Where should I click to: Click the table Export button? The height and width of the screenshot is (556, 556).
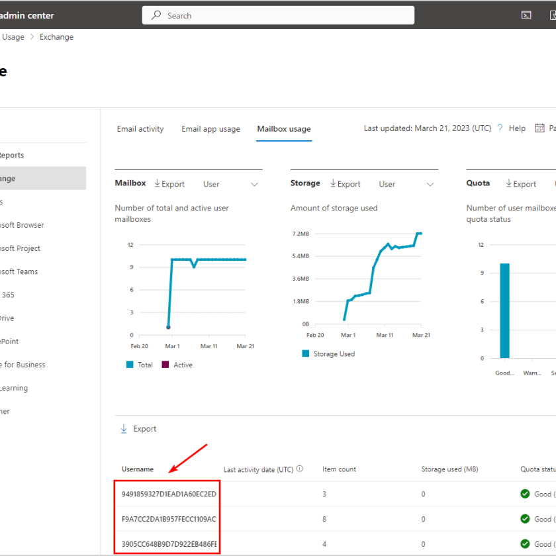click(x=138, y=429)
